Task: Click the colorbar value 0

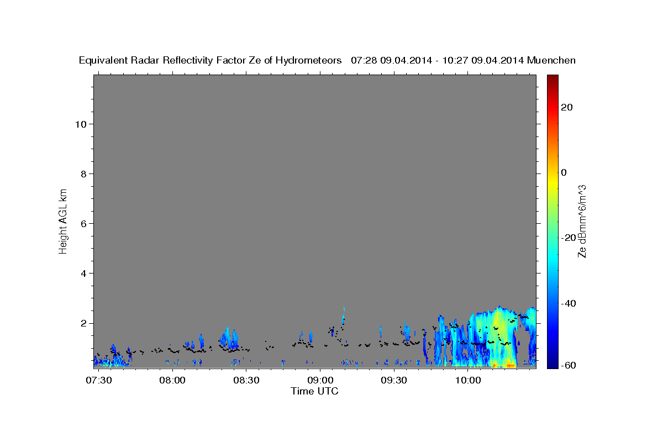Action: click(x=564, y=172)
